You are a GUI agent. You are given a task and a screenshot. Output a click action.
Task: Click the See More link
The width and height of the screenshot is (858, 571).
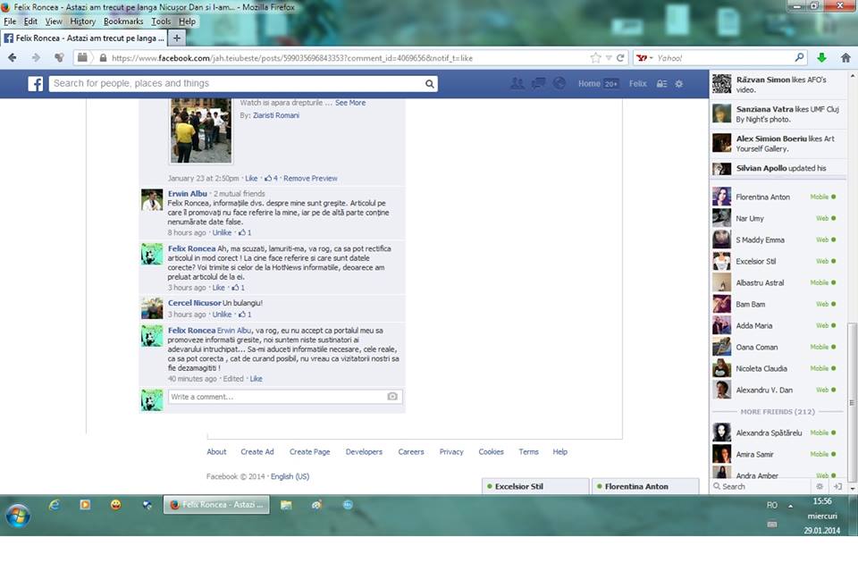pos(349,103)
